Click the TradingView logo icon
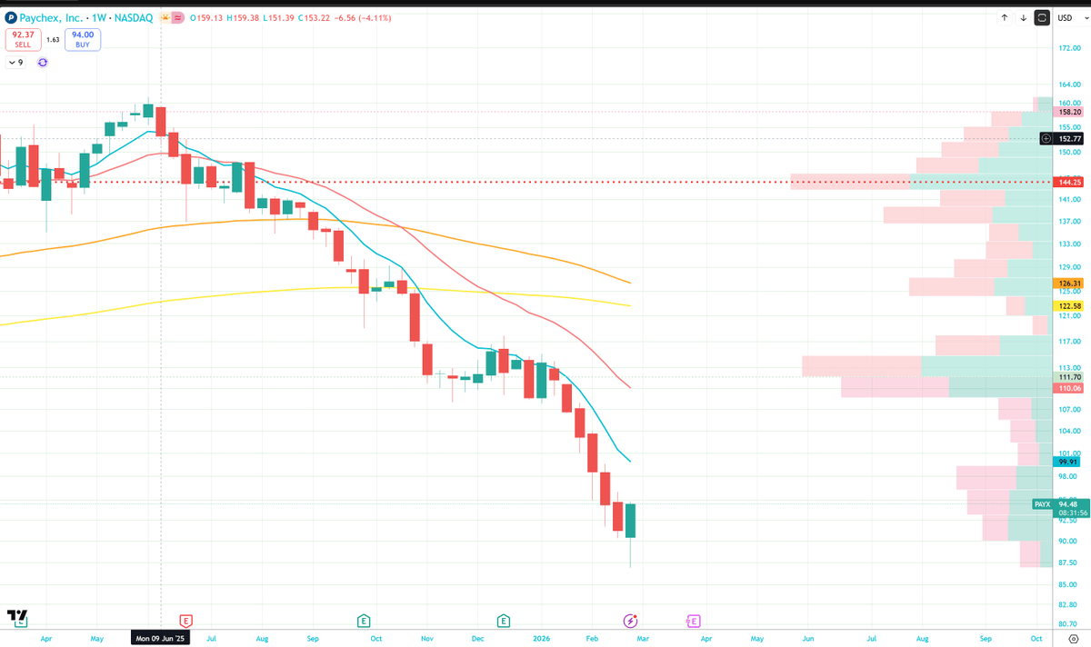The image size is (1091, 647). pos(17,618)
